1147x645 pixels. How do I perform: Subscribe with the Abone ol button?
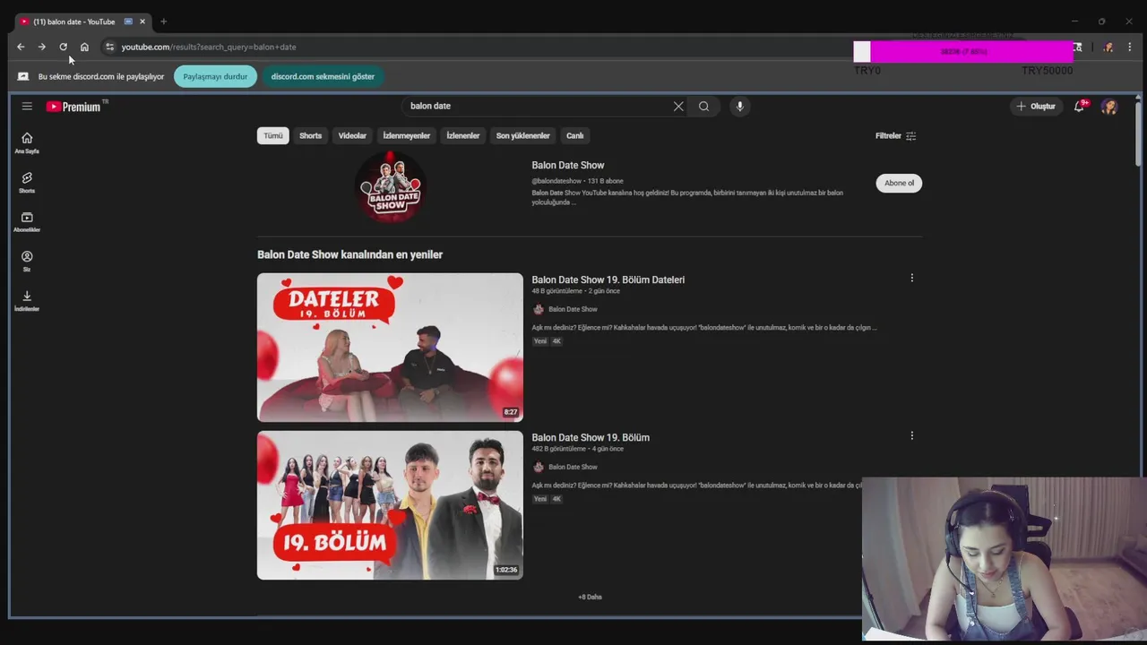(899, 183)
